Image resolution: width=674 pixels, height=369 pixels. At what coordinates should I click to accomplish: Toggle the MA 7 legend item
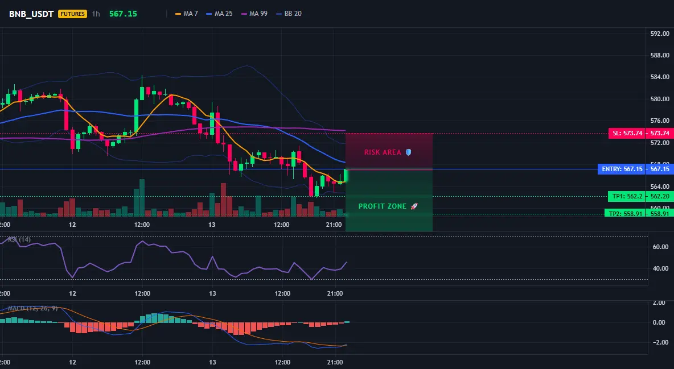click(187, 14)
